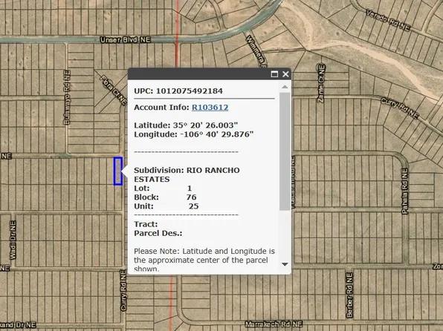The image size is (443, 331).
Task: Click the Zante Ct NE road label
Action: point(321,83)
